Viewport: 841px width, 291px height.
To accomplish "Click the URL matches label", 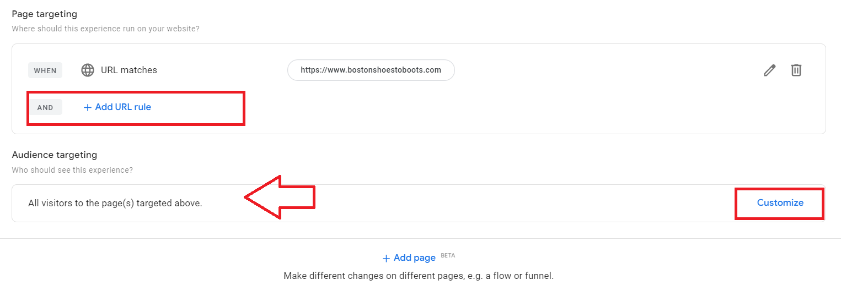I will click(129, 70).
